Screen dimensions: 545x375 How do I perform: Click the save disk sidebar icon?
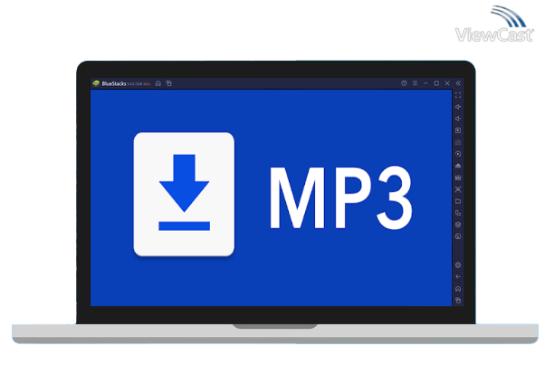[x=458, y=178]
